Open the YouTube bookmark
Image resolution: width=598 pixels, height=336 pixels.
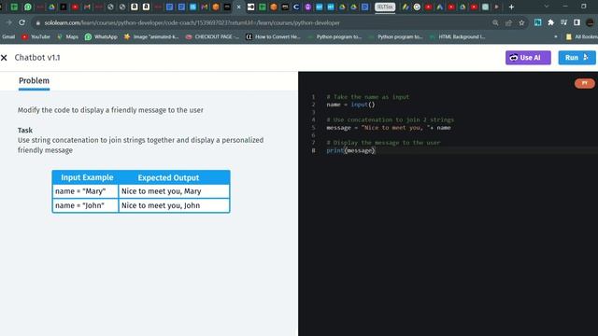(36, 36)
